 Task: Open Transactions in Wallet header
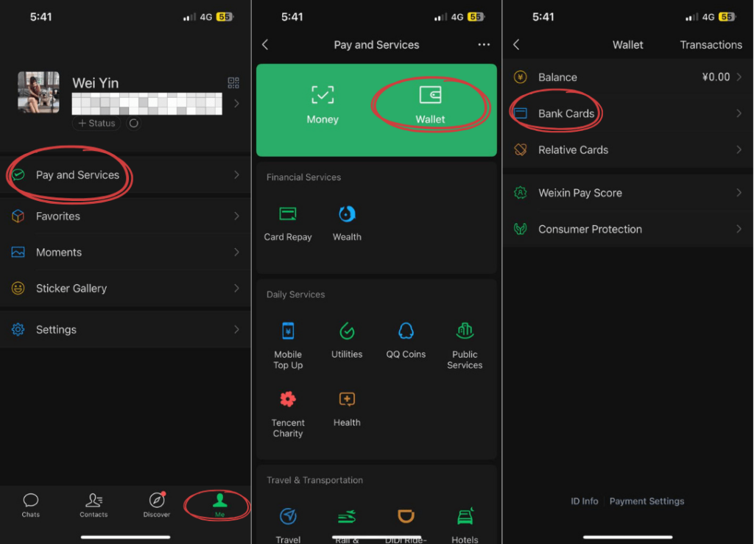click(x=711, y=45)
